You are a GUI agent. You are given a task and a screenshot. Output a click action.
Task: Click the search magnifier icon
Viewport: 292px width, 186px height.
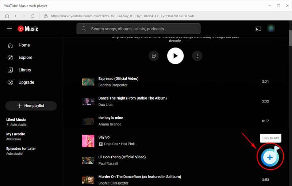(x=84, y=29)
